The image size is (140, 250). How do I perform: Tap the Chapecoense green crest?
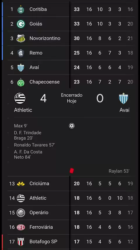21,82
